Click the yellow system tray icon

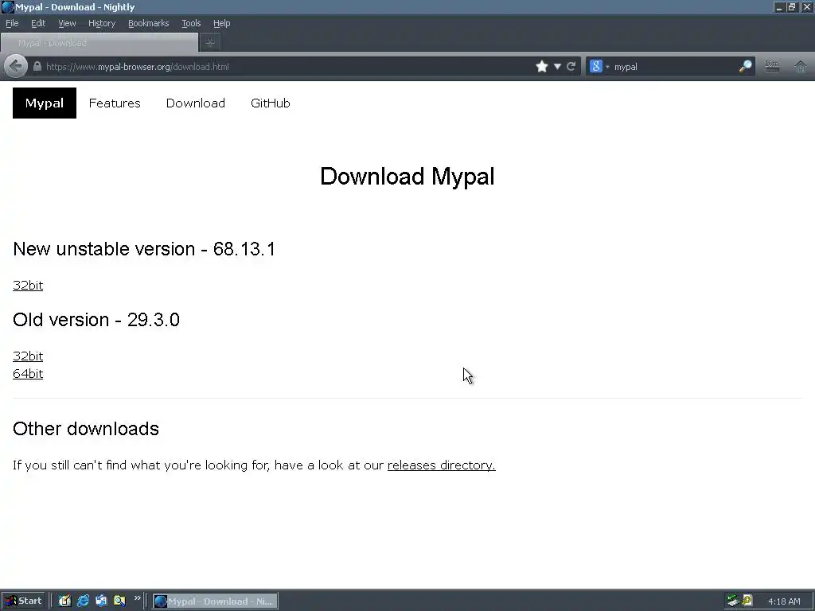[x=747, y=601]
